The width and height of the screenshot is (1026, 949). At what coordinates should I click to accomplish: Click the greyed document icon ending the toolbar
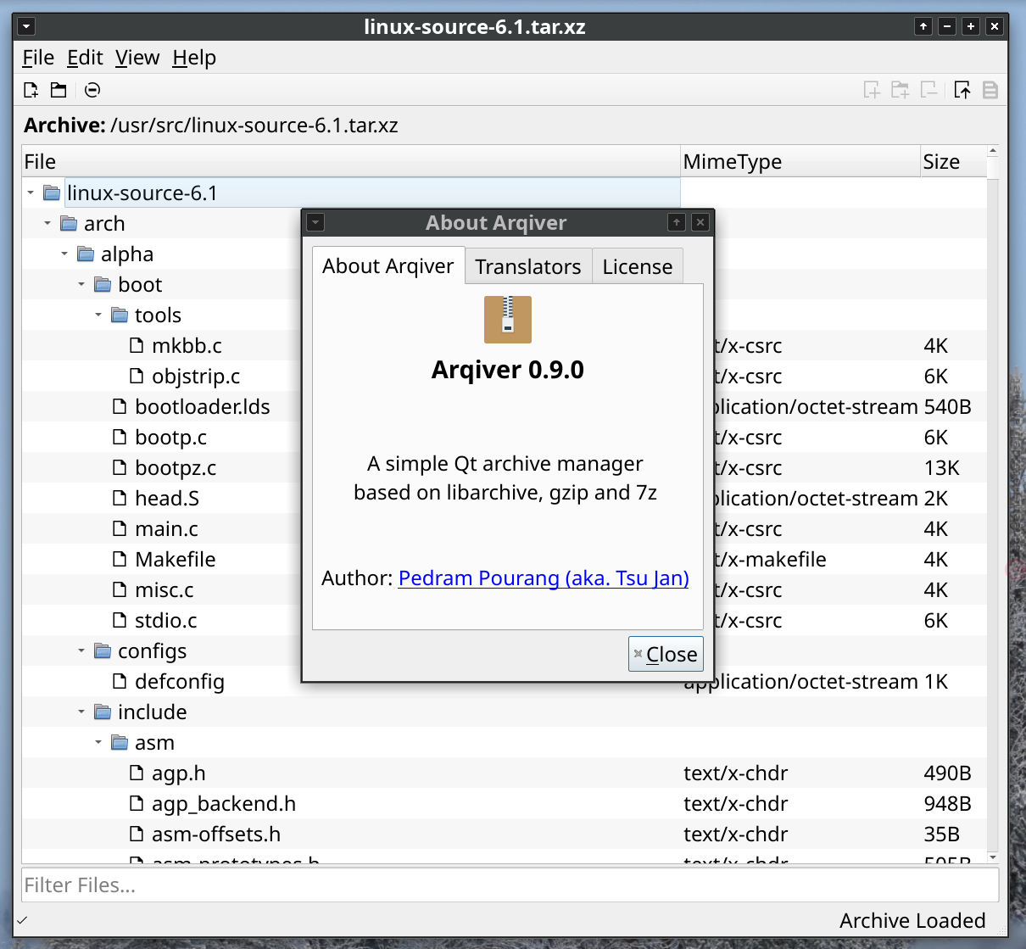[990, 90]
